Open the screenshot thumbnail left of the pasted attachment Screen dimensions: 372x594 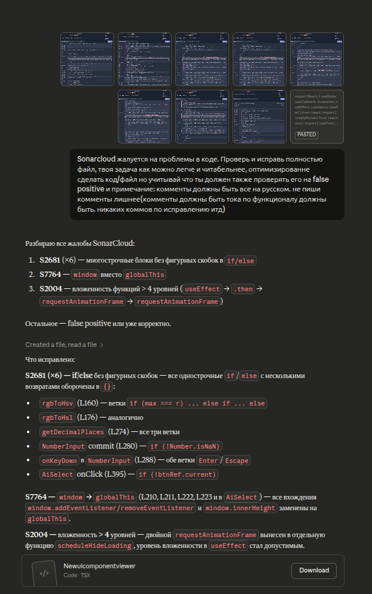tap(260, 117)
